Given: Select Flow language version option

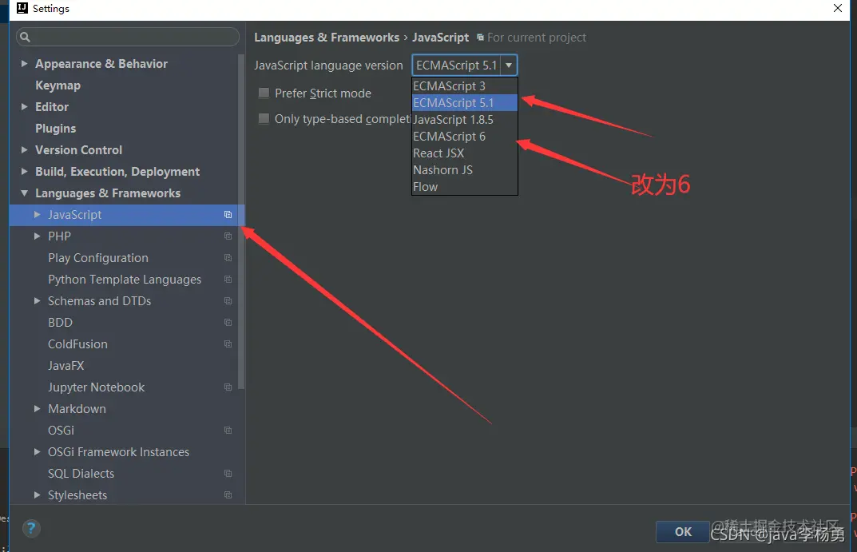Looking at the screenshot, I should tap(465, 187).
